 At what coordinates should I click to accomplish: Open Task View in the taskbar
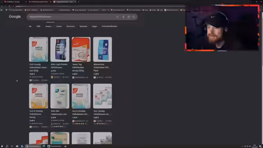pos(12,146)
